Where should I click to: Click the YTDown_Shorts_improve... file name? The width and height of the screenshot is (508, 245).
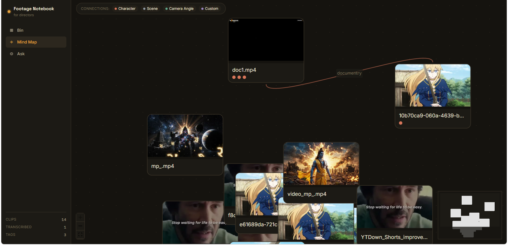click(394, 237)
